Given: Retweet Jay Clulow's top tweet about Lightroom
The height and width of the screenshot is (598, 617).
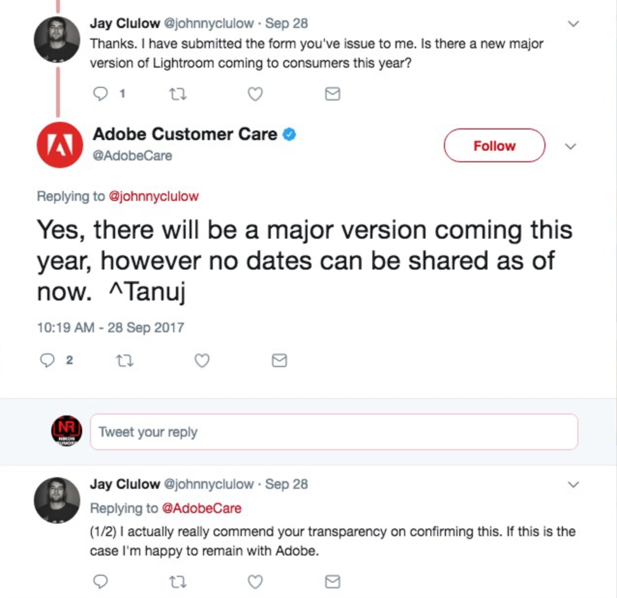Looking at the screenshot, I should tap(178, 94).
